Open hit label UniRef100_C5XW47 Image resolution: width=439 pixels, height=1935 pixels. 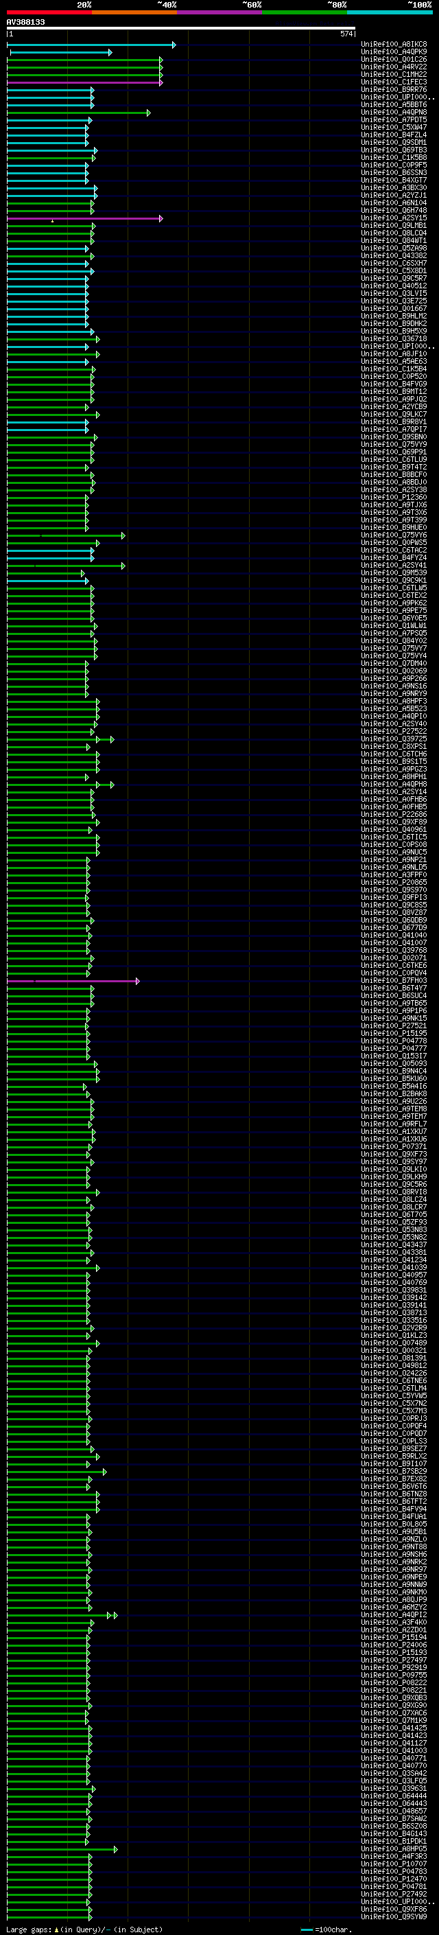tap(394, 128)
